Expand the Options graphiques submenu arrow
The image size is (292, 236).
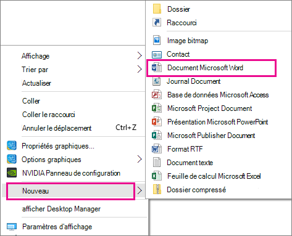140,159
